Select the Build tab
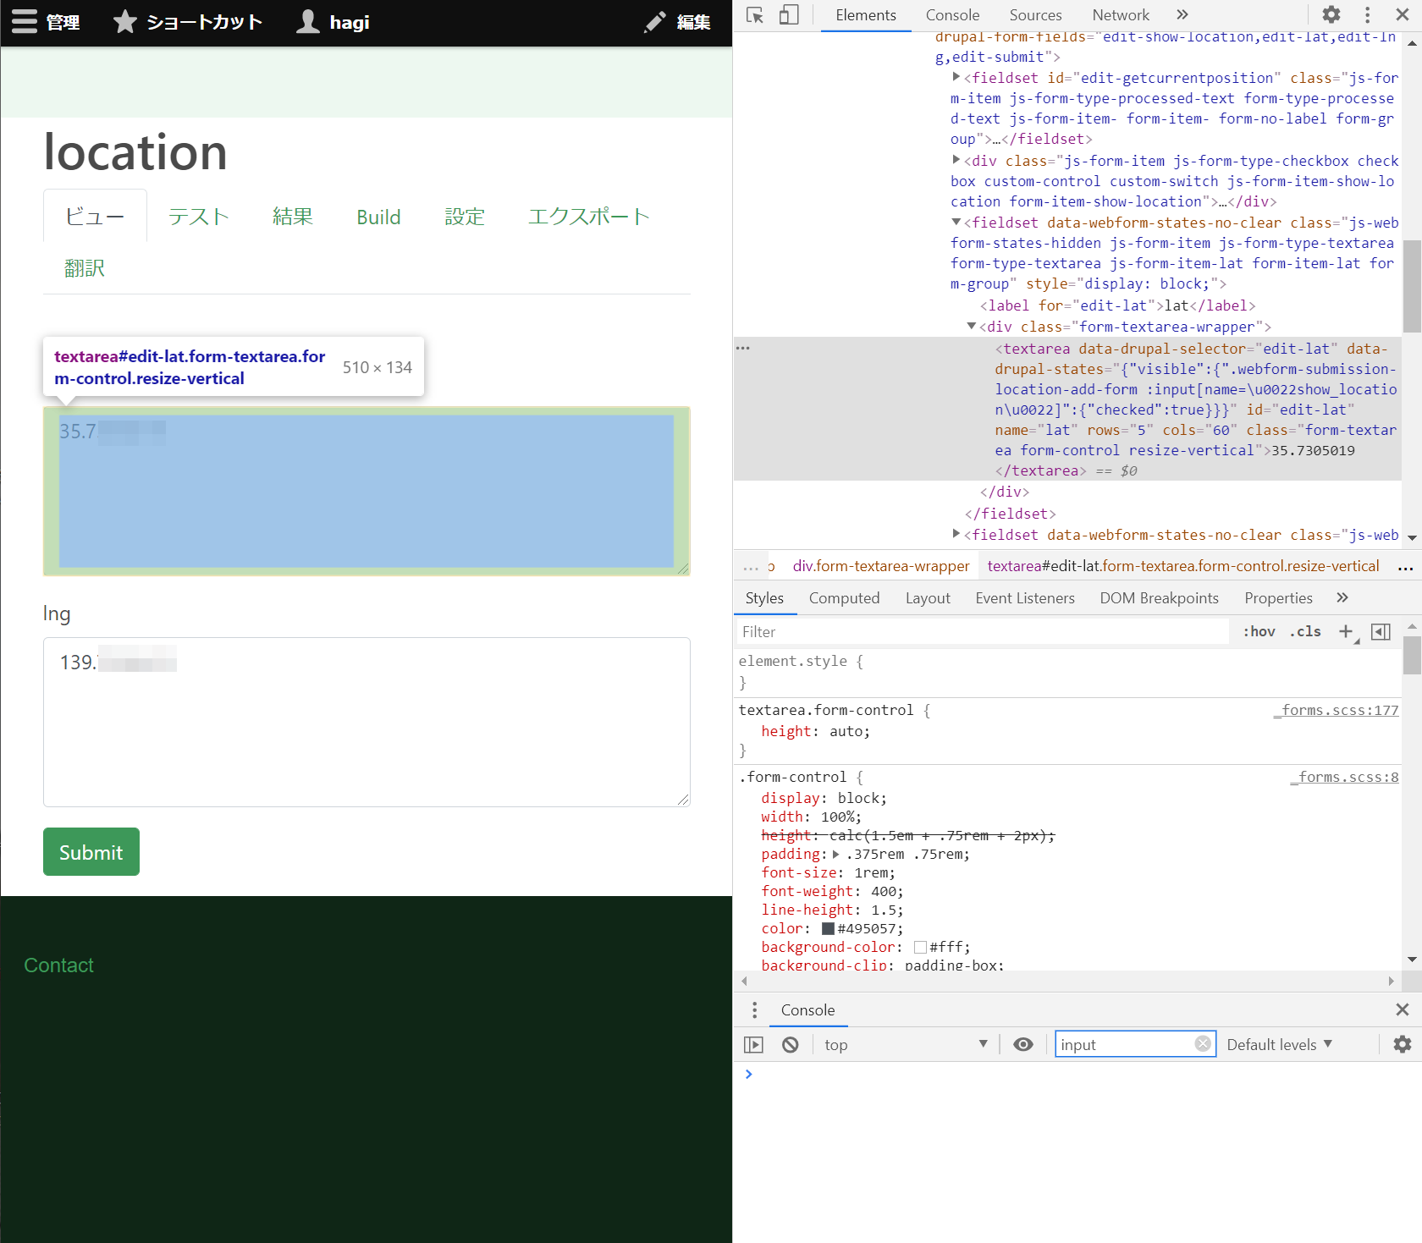Viewport: 1422px width, 1243px height. point(378,217)
